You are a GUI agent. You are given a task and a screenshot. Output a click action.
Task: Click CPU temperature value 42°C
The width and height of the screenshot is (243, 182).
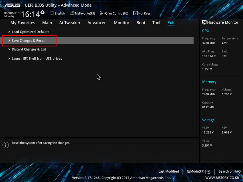[225, 43]
